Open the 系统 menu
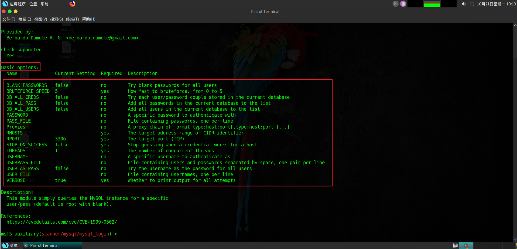517x249 pixels. (44, 4)
